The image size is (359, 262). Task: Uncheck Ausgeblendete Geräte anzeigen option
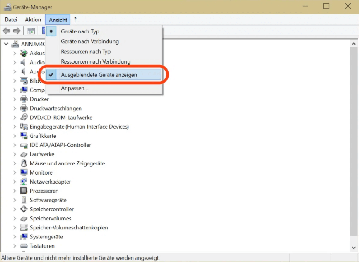[x=99, y=75]
